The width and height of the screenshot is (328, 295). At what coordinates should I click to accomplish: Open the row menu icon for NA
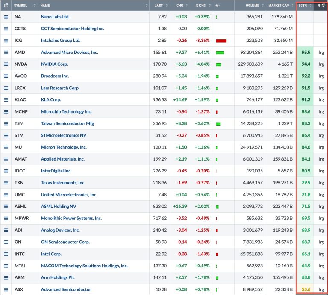tap(6, 17)
